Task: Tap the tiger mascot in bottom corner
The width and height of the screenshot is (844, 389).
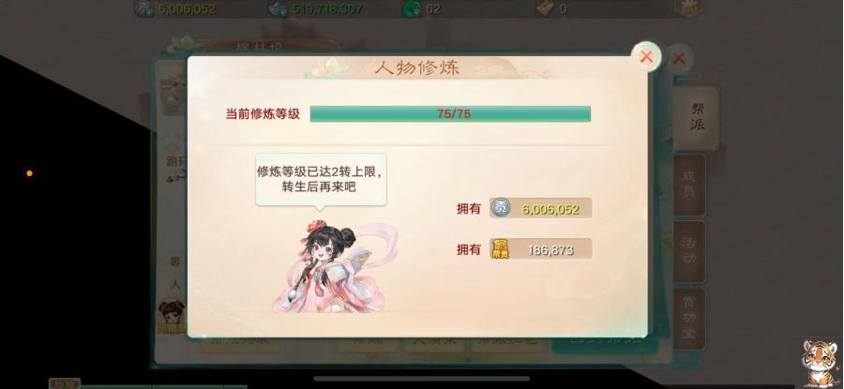Action: [820, 363]
